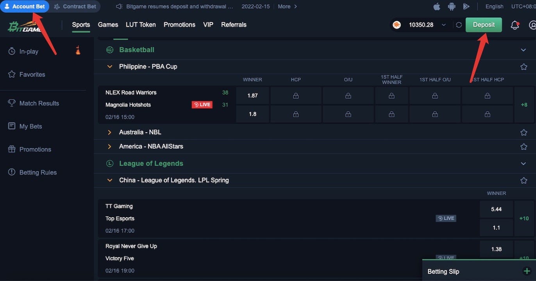Click locked O/U cell for NLEX Road Warriors
The width and height of the screenshot is (536, 281).
tap(348, 95)
